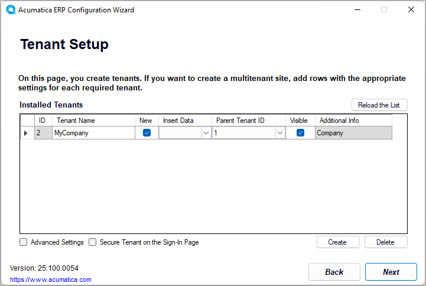426x286 pixels.
Task: Close the Configuration Wizard window
Action: (x=411, y=10)
